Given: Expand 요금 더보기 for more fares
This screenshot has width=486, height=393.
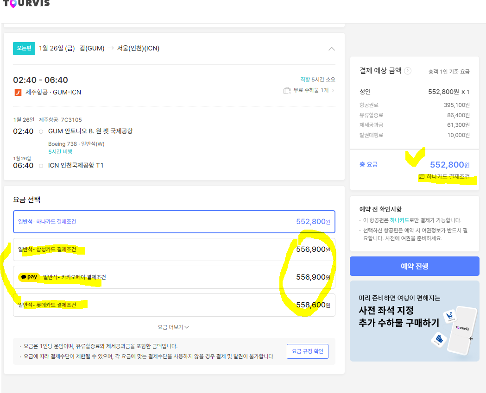Looking at the screenshot, I should click(173, 327).
